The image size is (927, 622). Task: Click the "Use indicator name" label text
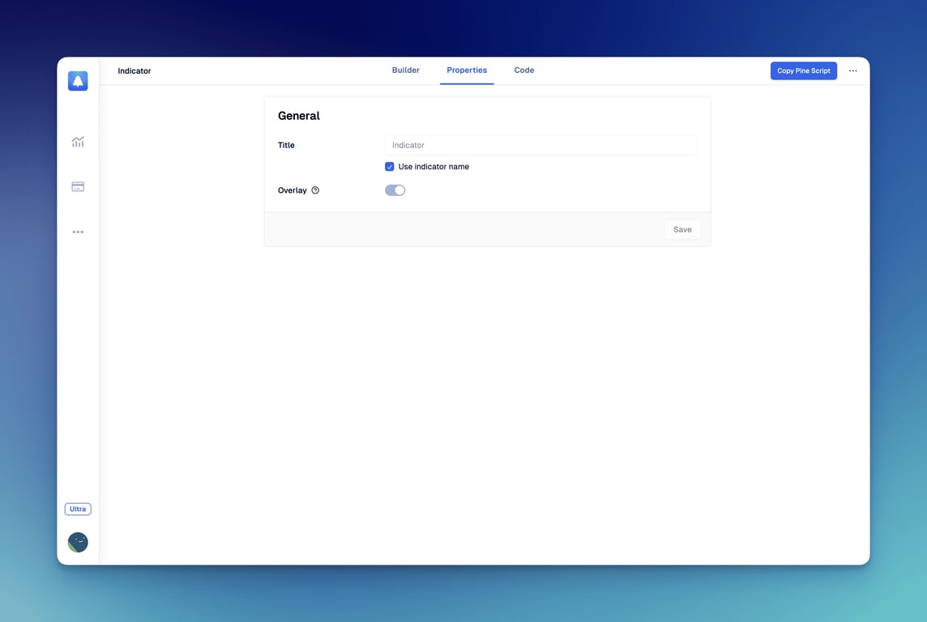point(434,167)
